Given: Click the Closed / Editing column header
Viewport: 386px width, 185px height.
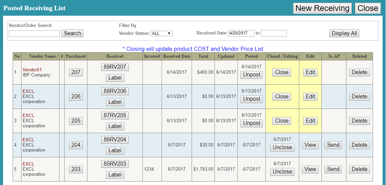Looking at the screenshot, I should 282,56.
